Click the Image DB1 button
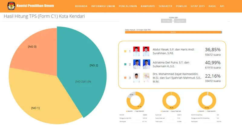This screenshot has width=242, height=125. pyautogui.click(x=180, y=21)
